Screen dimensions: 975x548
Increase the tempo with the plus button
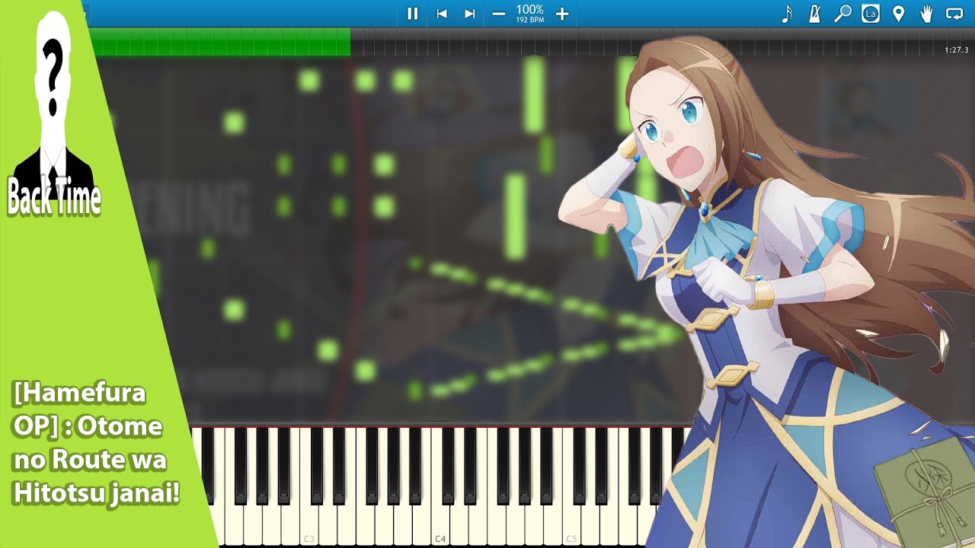[x=562, y=14]
